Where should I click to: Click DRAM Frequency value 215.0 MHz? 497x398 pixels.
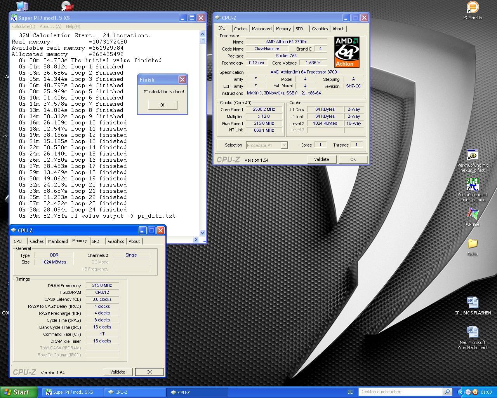tap(102, 285)
